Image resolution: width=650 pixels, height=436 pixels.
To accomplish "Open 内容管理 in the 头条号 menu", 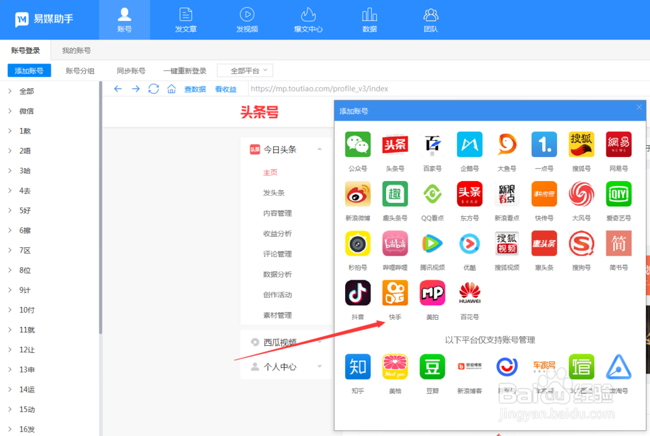I will coord(278,213).
